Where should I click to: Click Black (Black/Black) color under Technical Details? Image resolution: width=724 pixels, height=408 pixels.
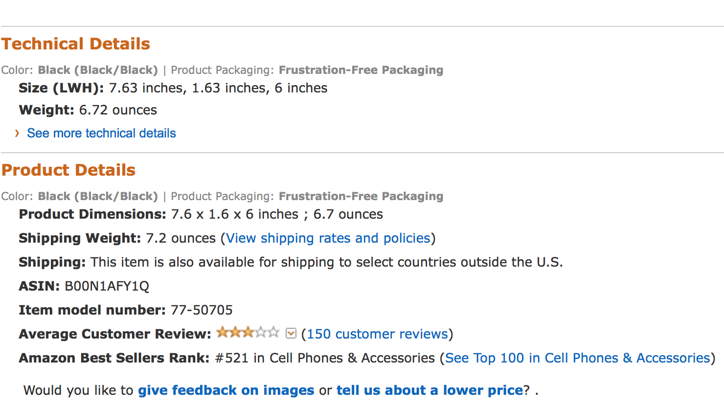click(98, 70)
